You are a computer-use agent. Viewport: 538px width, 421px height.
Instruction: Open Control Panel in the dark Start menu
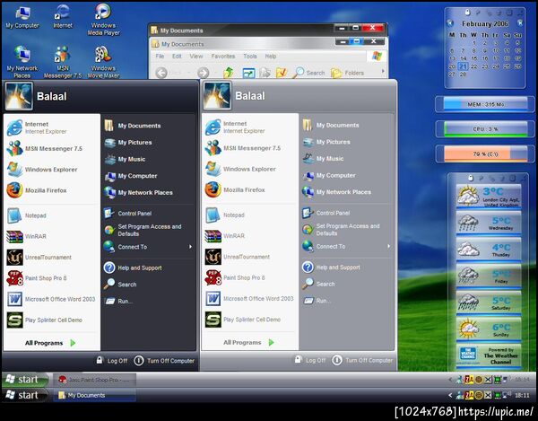128,214
